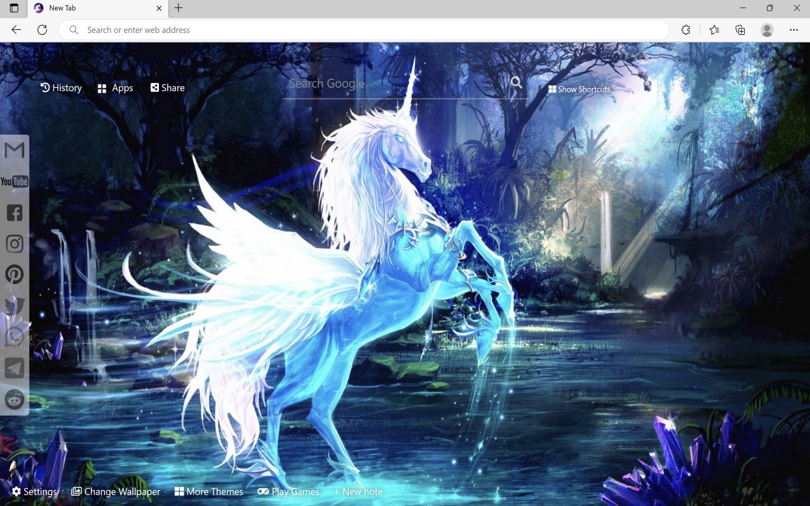Open a new browser tab
Viewport: 810px width, 506px height.
pos(178,8)
